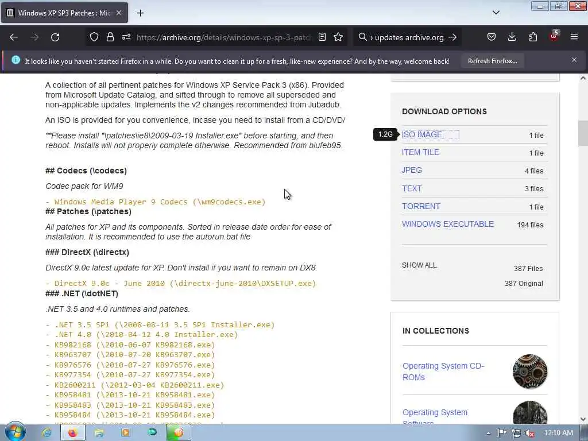Screen dimensions: 588x441
Task: Click the .NET 3.5 SP1 installer line
Action: 160,325
